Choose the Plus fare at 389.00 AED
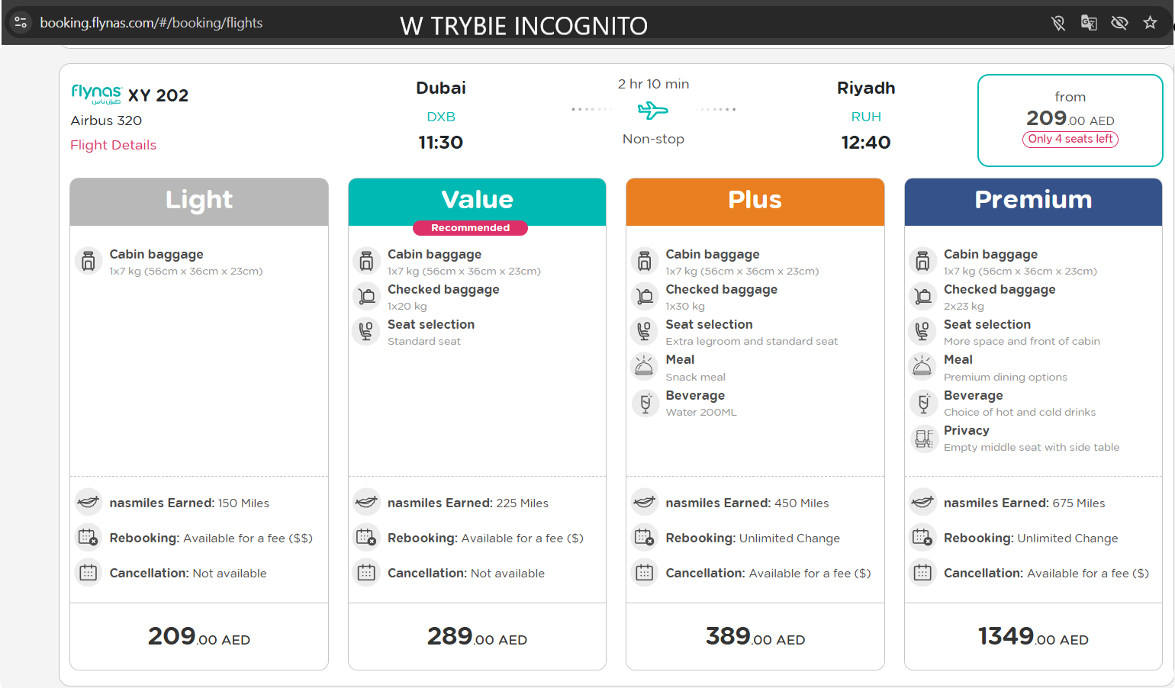The height and width of the screenshot is (688, 1175). (x=755, y=636)
